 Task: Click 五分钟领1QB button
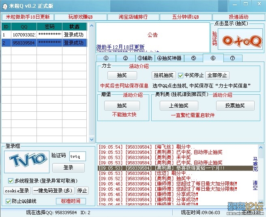[x=186, y=17]
